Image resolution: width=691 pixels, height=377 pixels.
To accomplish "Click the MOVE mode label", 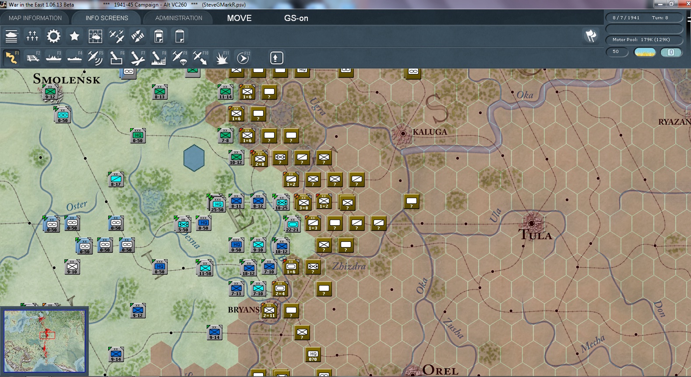I will coord(239,18).
